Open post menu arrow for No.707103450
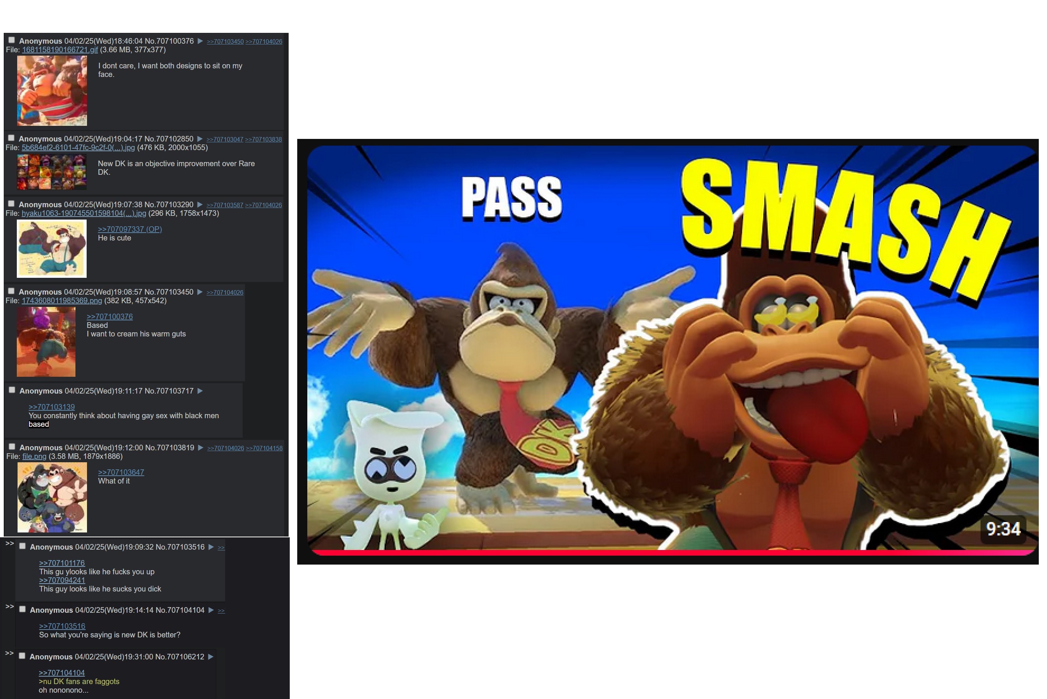 [x=200, y=292]
